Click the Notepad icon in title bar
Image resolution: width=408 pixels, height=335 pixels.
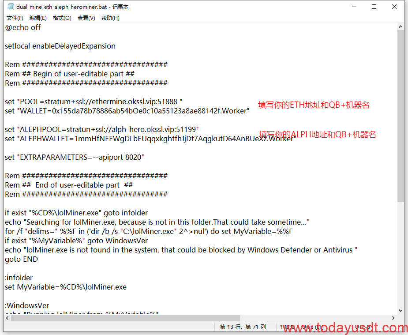tap(10, 7)
